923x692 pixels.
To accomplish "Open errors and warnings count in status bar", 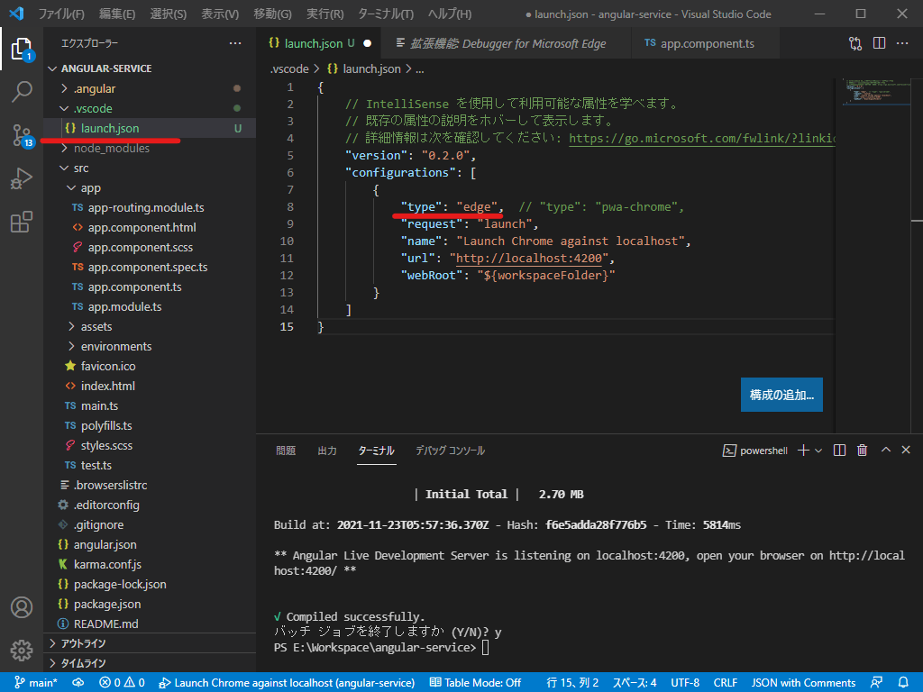I will (122, 683).
